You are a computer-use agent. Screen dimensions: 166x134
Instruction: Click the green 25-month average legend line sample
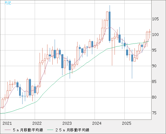(50, 130)
